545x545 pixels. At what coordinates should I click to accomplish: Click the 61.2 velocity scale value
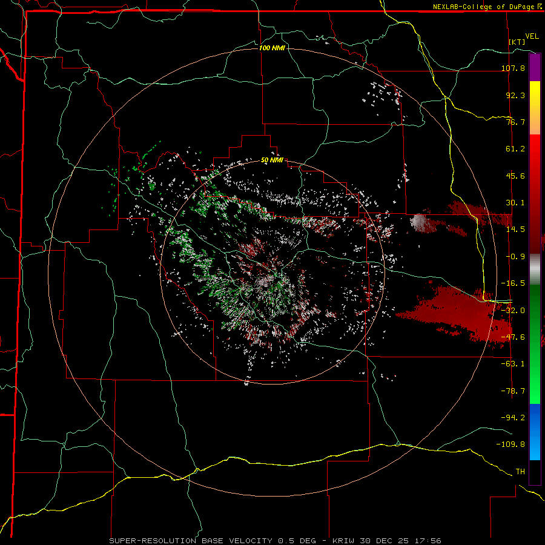click(515, 149)
